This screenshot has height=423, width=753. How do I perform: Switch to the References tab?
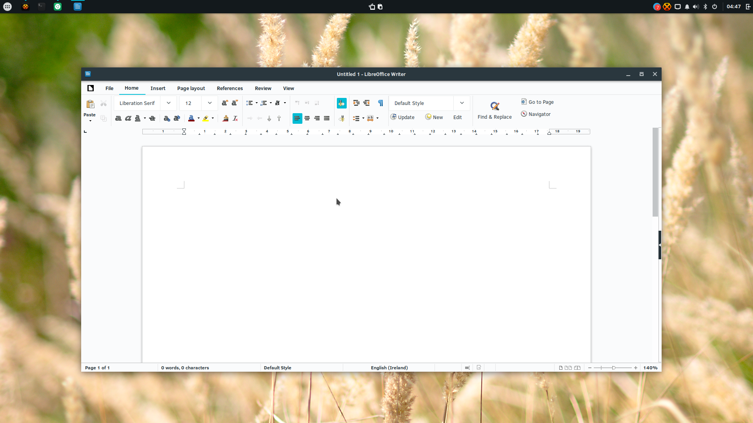coord(230,88)
